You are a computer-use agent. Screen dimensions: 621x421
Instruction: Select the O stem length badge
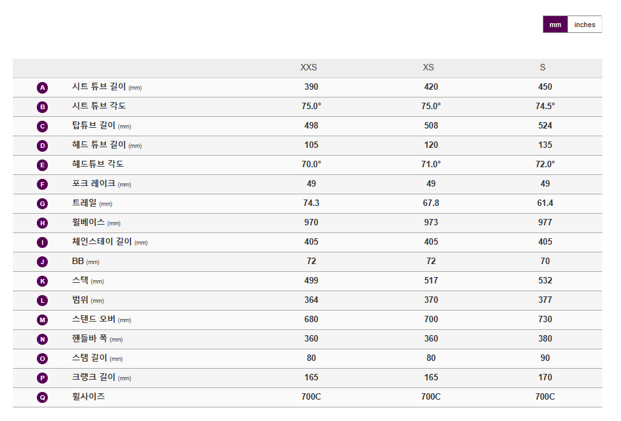43,359
